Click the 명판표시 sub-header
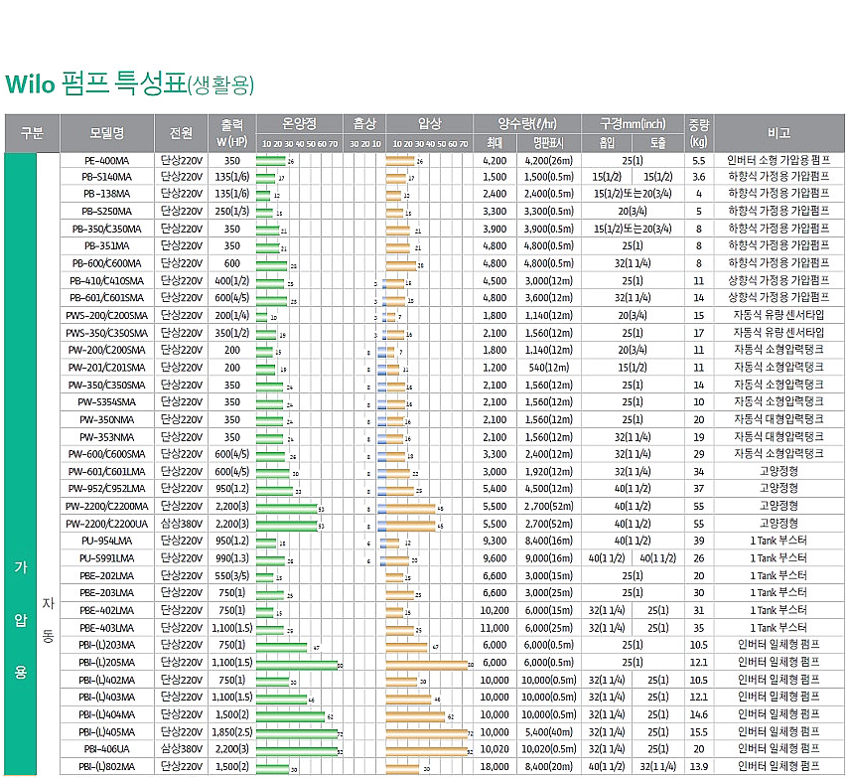Image resolution: width=849 pixels, height=778 pixels. pos(549,143)
